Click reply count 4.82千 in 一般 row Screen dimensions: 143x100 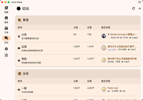(x=91, y=88)
